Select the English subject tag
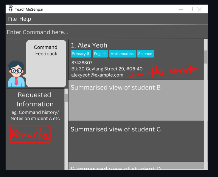The width and height of the screenshot is (218, 177). tap(100, 54)
